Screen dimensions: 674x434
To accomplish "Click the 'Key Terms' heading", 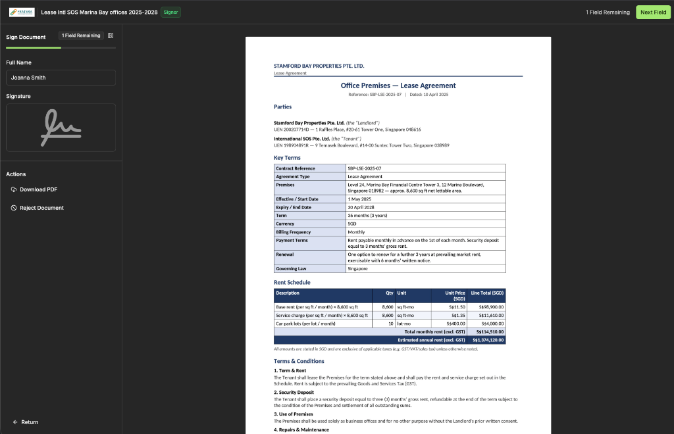I will click(287, 158).
